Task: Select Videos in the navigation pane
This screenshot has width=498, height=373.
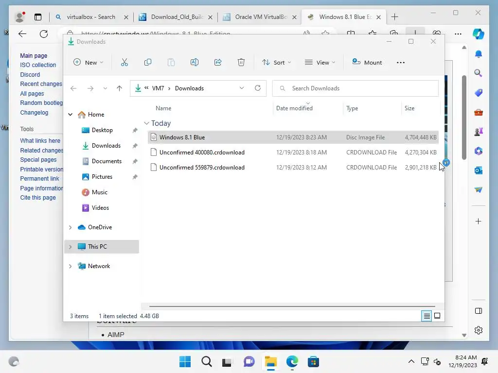Action: 100,208
